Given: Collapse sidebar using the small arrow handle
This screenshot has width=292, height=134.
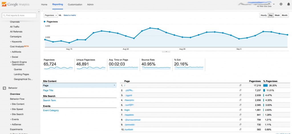Looking at the screenshot, I should pos(39,12).
